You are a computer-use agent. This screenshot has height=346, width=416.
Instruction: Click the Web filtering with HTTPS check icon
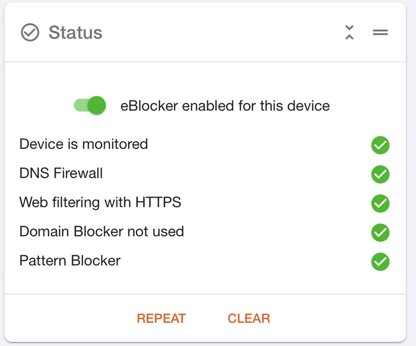[380, 203]
